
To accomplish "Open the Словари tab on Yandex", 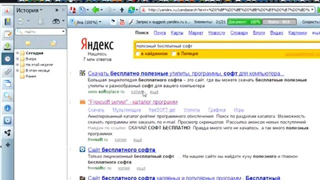I will pos(239,33).
